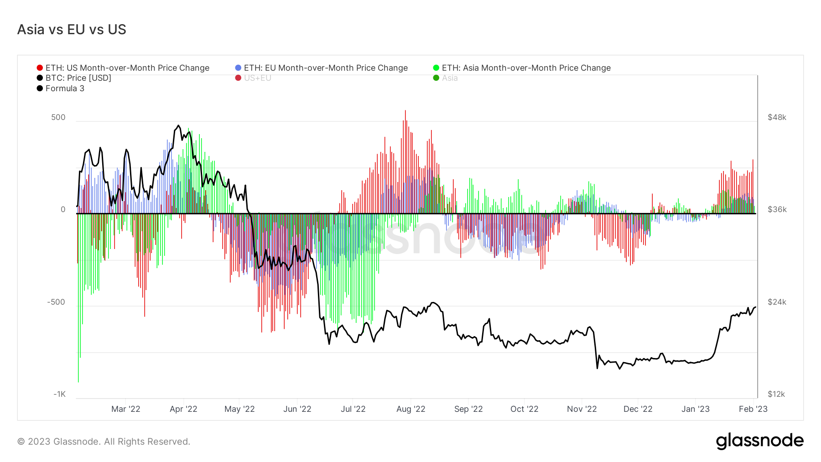Show the disabled Asia legend series
The image size is (821, 462).
click(x=449, y=78)
